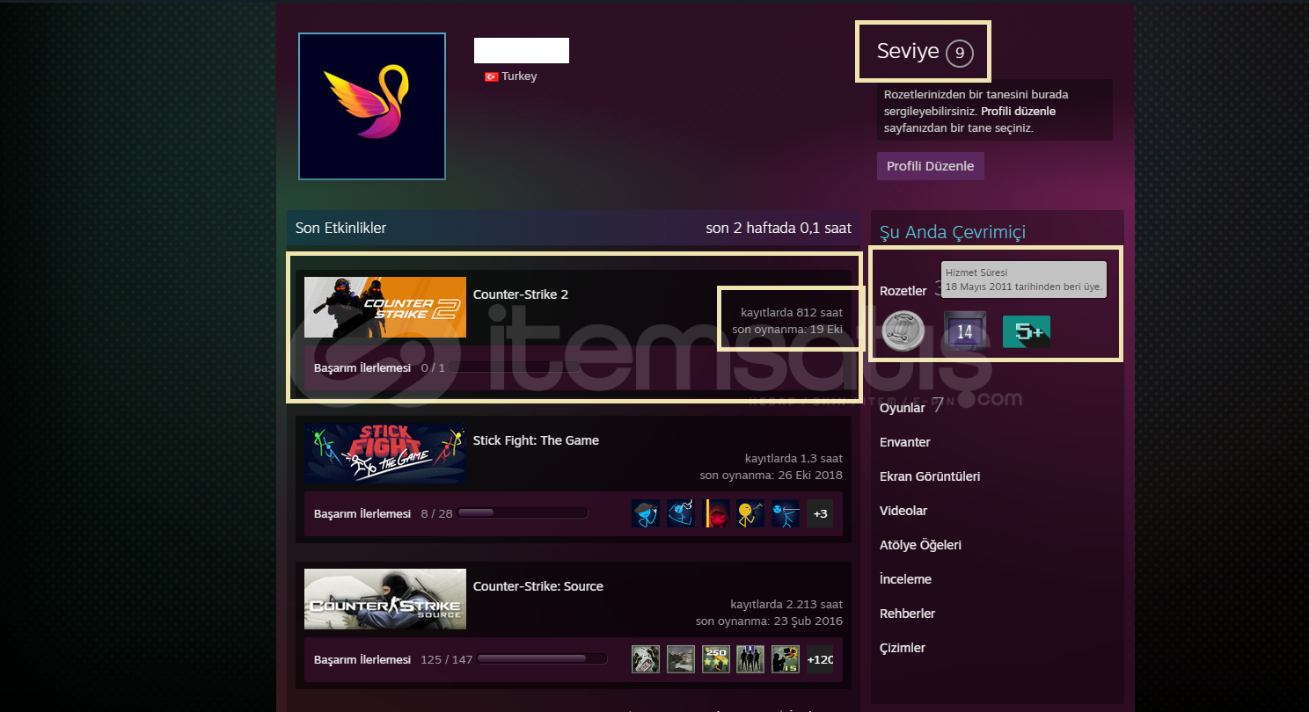Open the Counter-Strike 2 game banner
This screenshot has height=712, width=1309.
385,307
